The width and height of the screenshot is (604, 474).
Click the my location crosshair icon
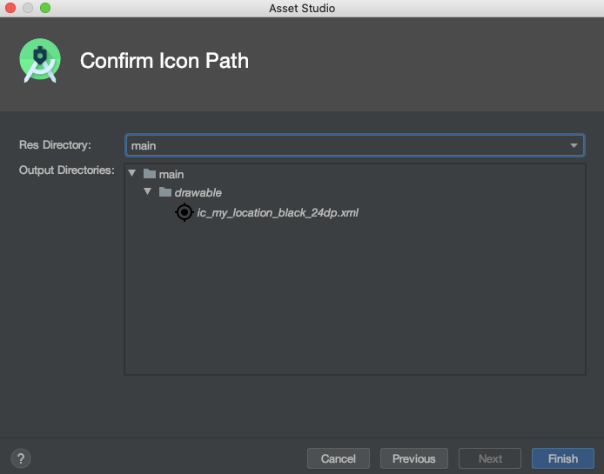(185, 212)
